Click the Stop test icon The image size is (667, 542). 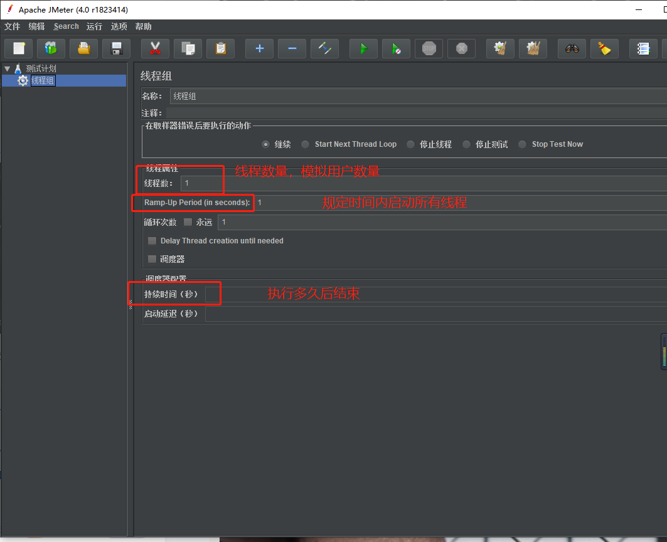[429, 48]
